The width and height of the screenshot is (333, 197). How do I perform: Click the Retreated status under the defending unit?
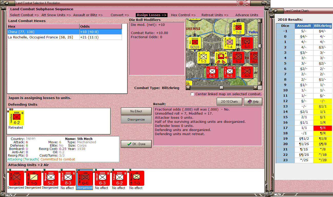click(x=16, y=127)
